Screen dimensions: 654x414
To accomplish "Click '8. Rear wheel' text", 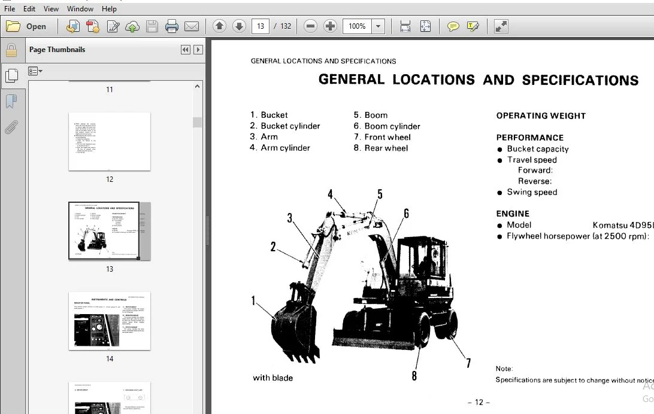I will (381, 148).
